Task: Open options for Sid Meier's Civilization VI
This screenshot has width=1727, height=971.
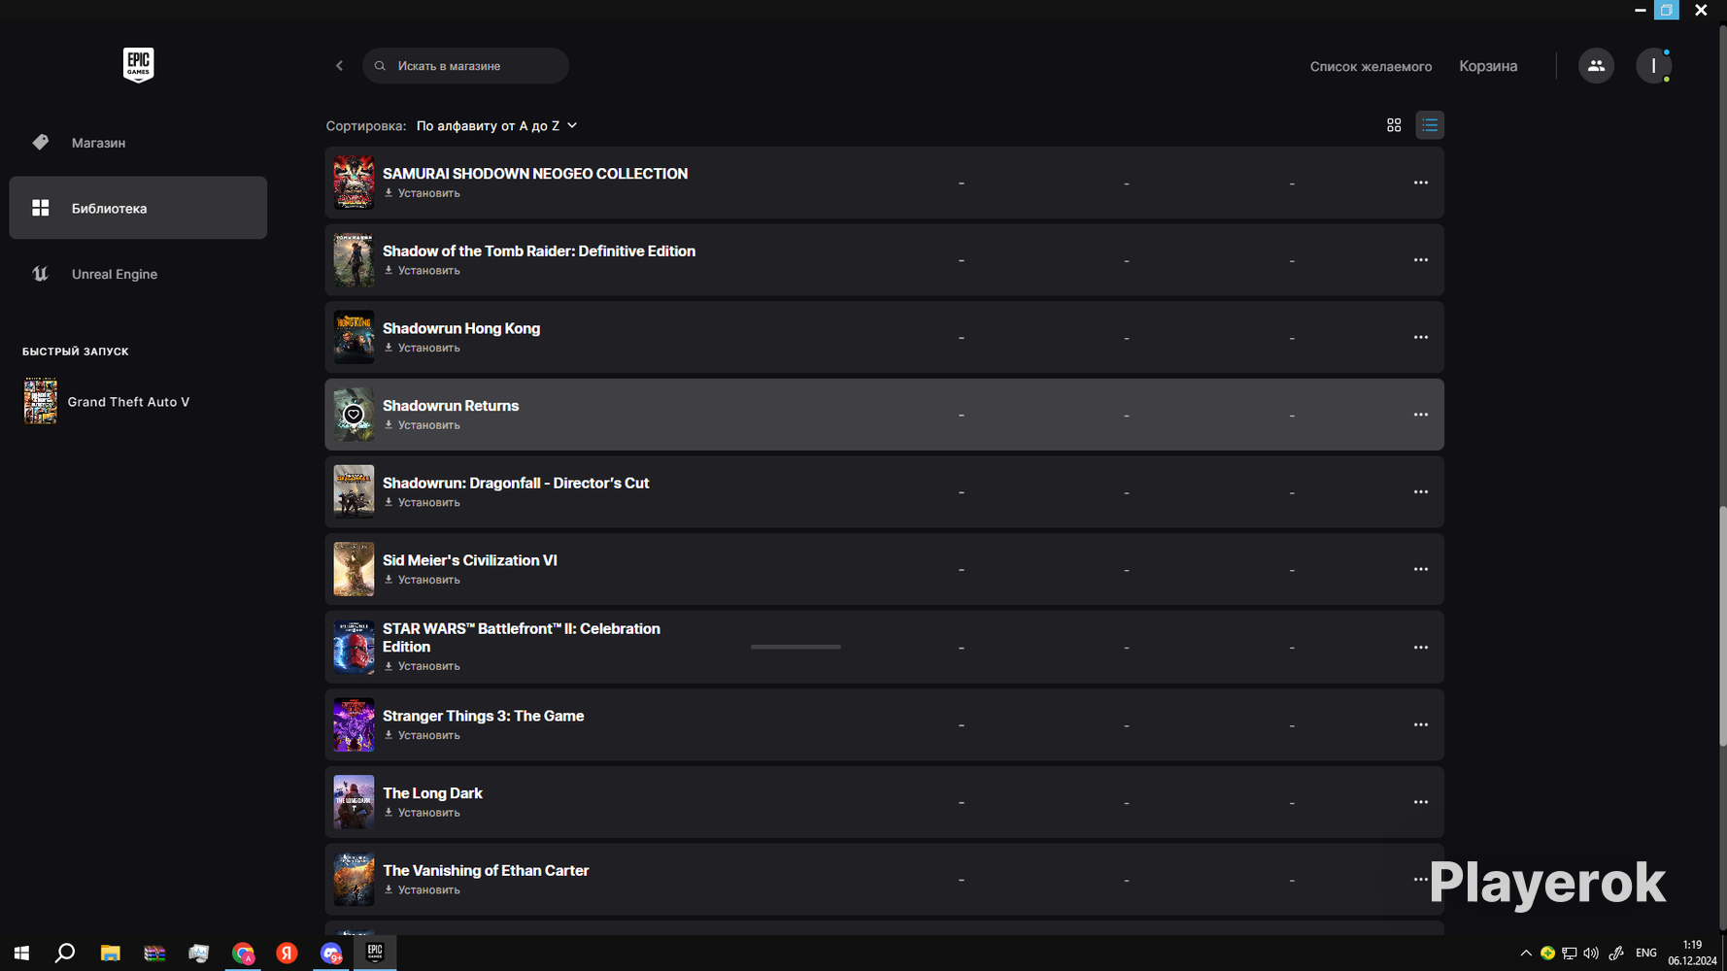Action: 1421,569
